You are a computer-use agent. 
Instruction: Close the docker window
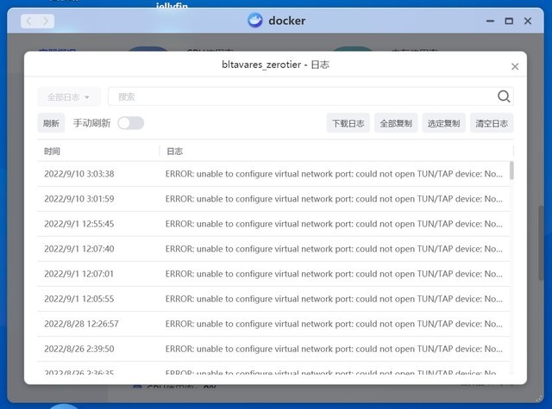click(528, 21)
